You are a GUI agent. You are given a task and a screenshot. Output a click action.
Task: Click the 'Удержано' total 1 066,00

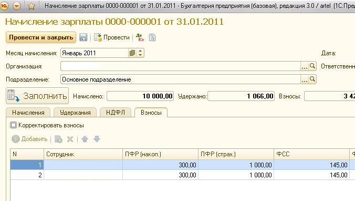pos(241,96)
